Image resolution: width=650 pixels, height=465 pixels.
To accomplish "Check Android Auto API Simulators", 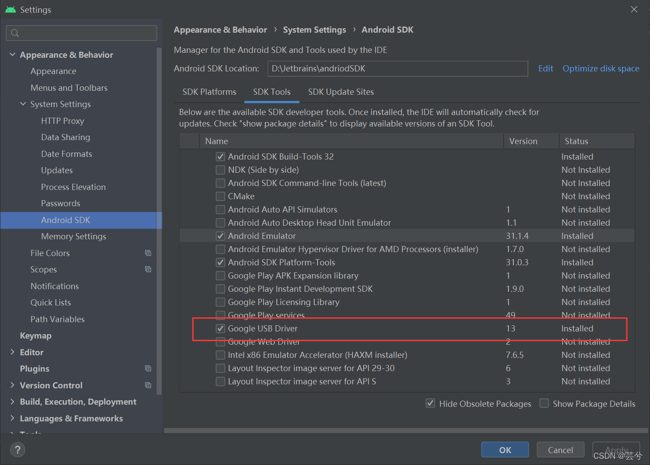I will pos(220,209).
